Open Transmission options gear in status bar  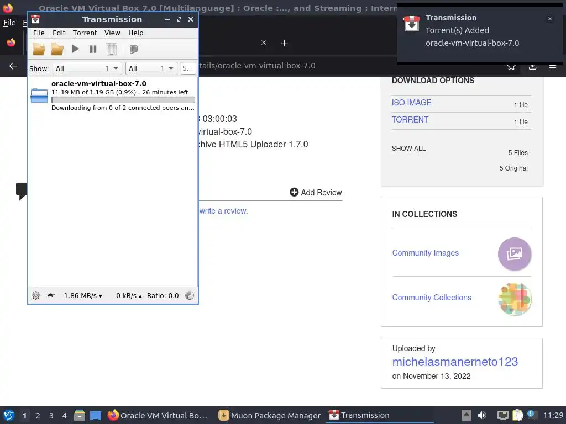(x=36, y=296)
